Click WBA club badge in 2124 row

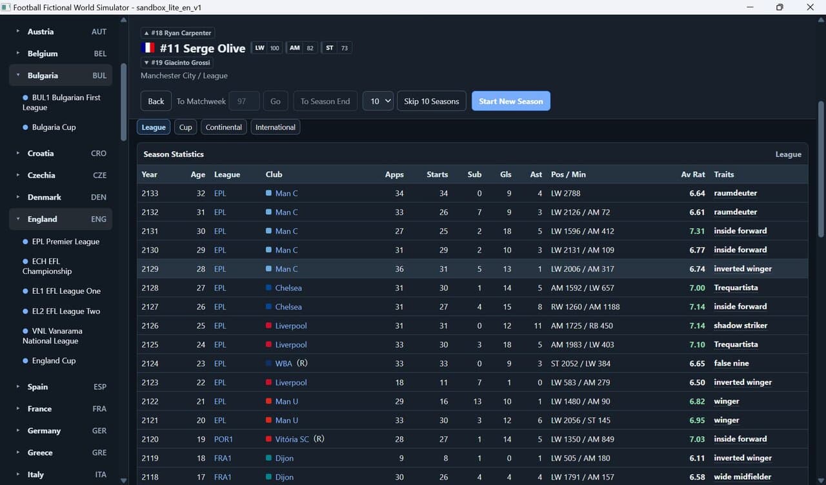click(268, 364)
